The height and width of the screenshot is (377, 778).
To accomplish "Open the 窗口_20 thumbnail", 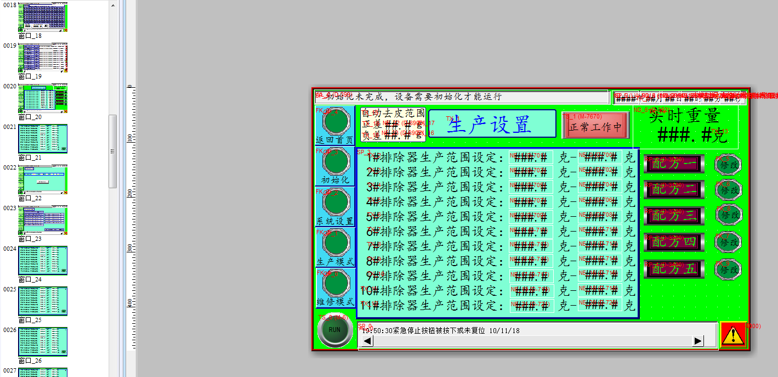I will coord(43,98).
